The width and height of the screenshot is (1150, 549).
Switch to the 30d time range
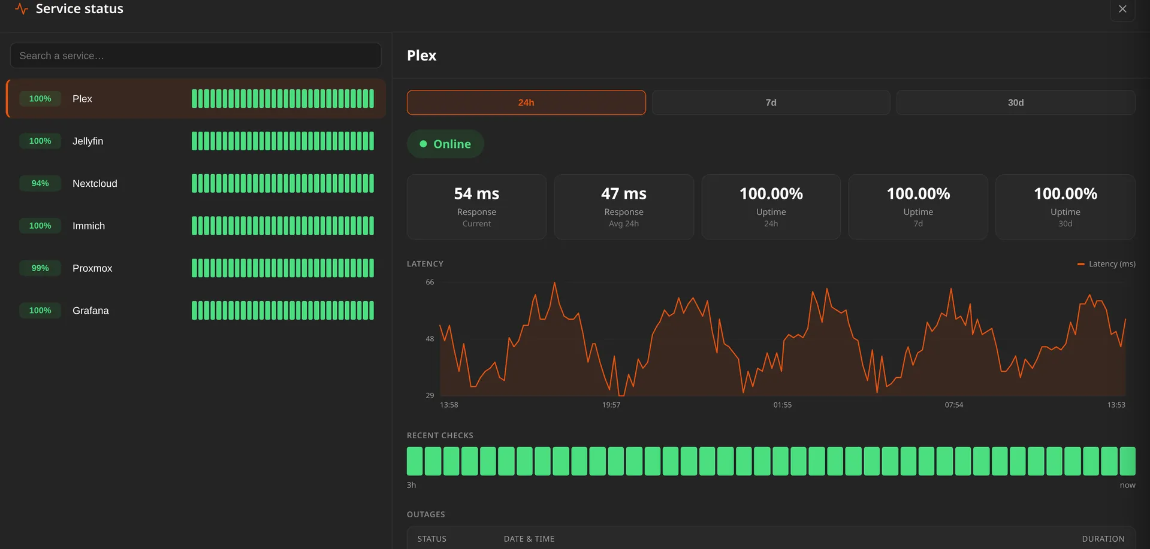point(1016,102)
